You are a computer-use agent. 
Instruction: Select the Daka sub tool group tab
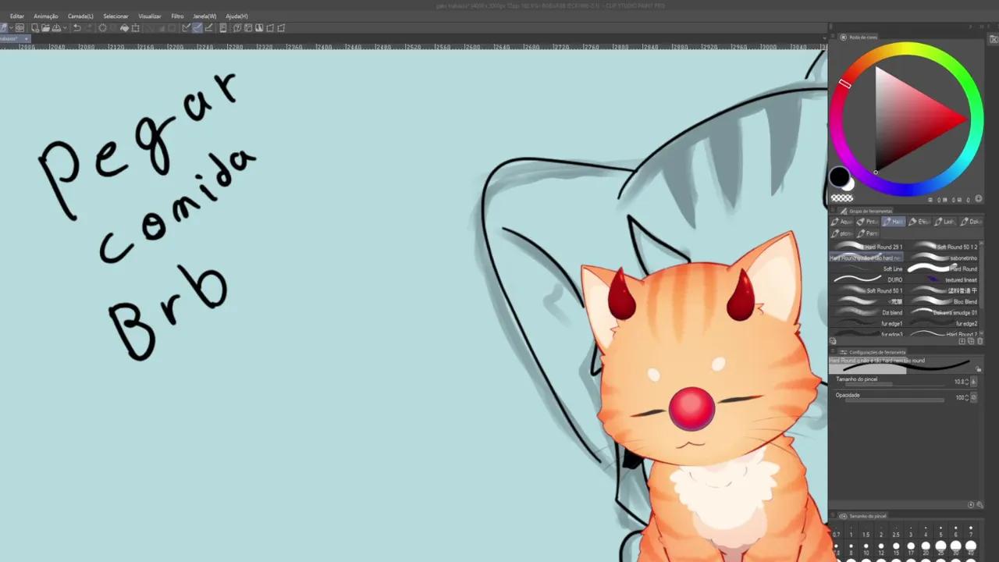971,222
